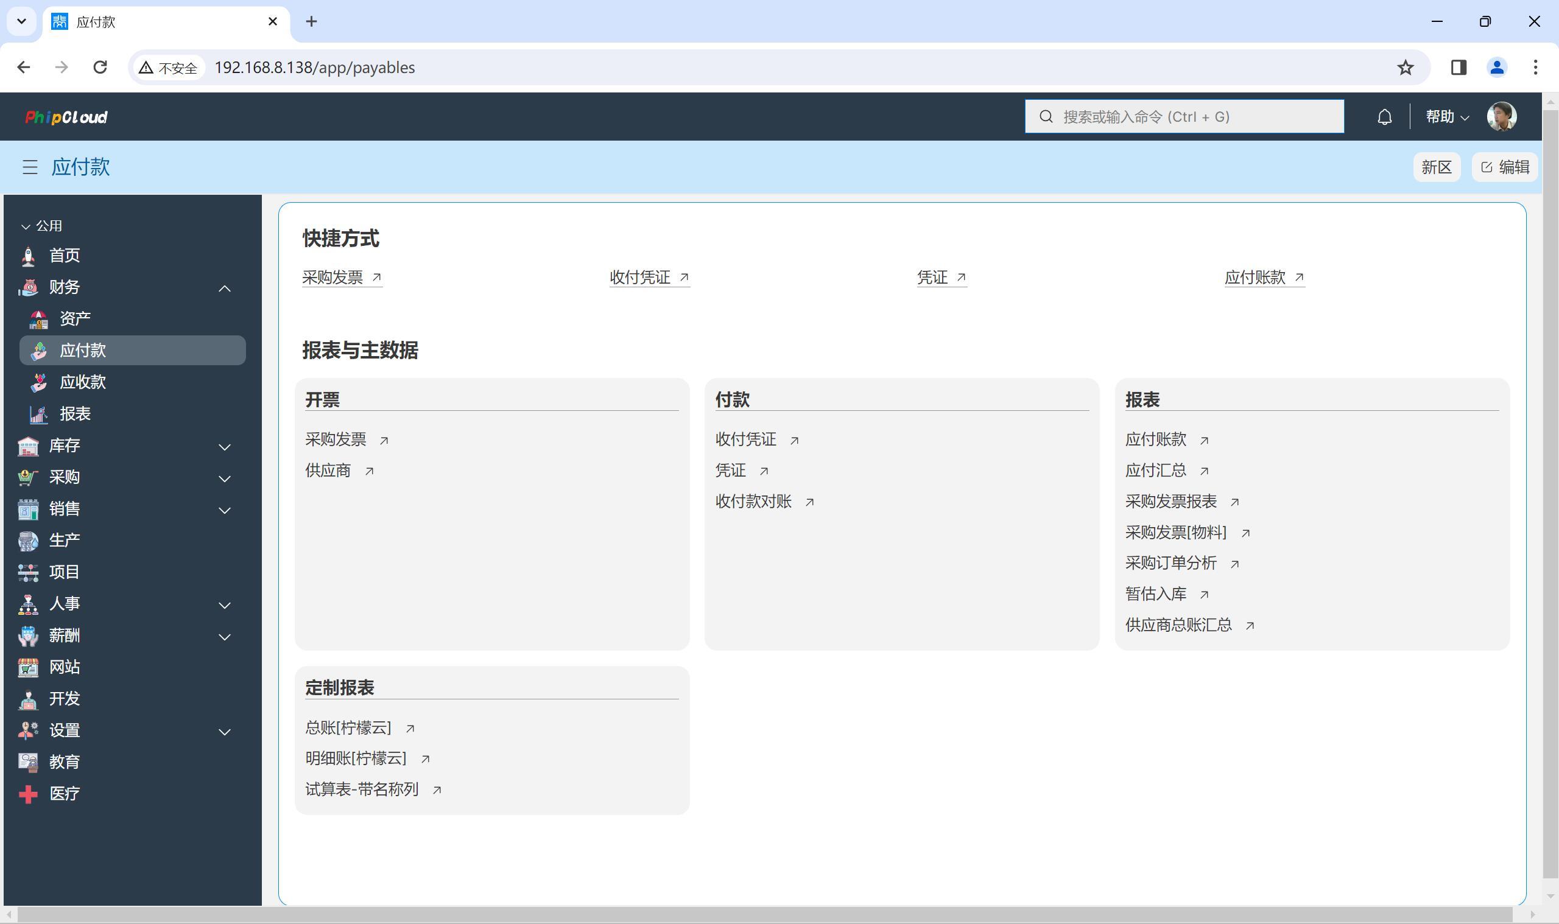The height and width of the screenshot is (924, 1559).
Task: Expand the 设置 section chevron
Action: [225, 732]
